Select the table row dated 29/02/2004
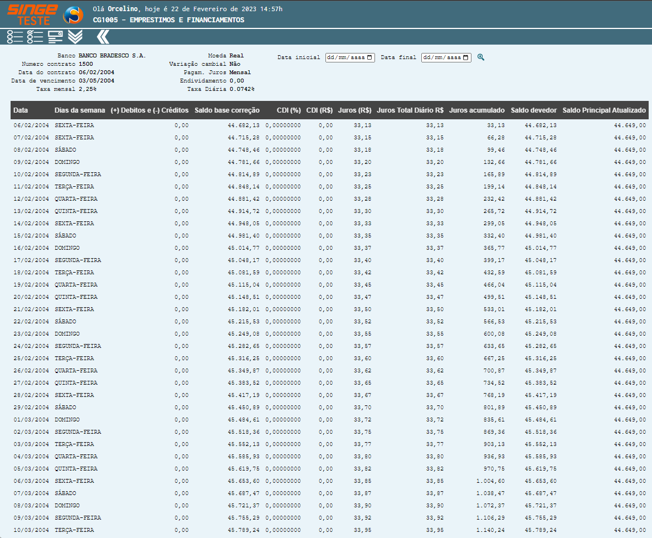The image size is (652, 538). pos(329,408)
